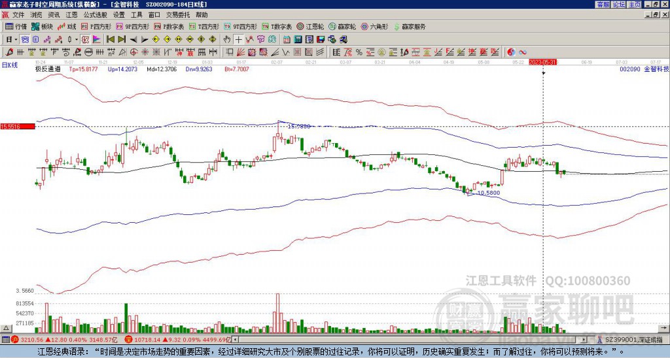Jump to first bar arrow icon
Viewport: 670px width, 358px height.
point(110,40)
